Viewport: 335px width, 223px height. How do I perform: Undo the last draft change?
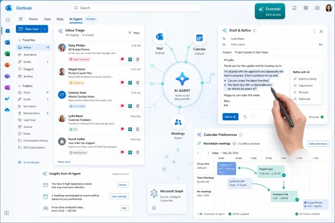[245, 117]
